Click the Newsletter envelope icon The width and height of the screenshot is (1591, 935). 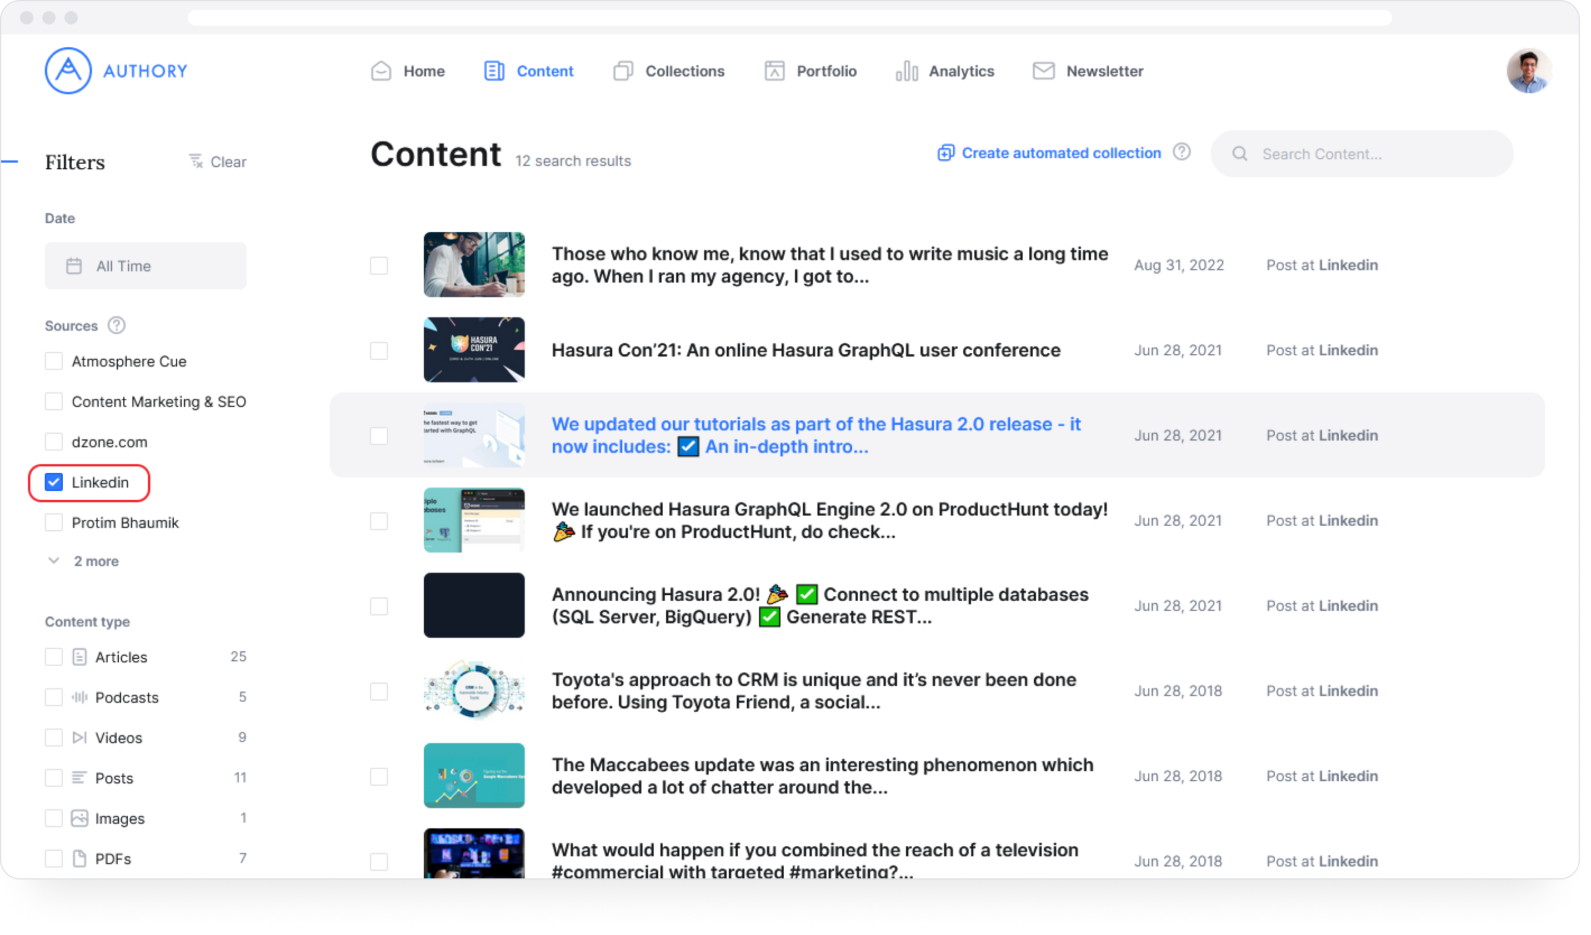(1044, 71)
